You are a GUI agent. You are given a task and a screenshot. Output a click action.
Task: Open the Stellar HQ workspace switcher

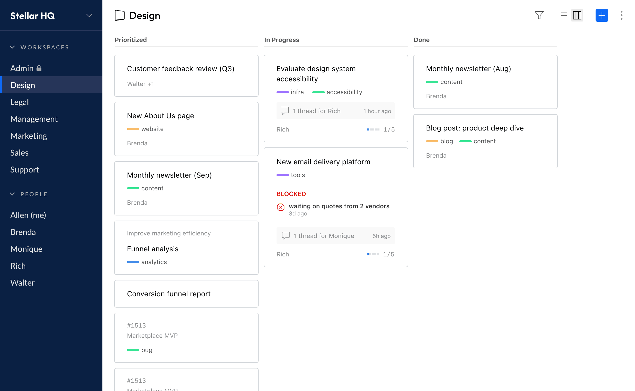(x=89, y=15)
